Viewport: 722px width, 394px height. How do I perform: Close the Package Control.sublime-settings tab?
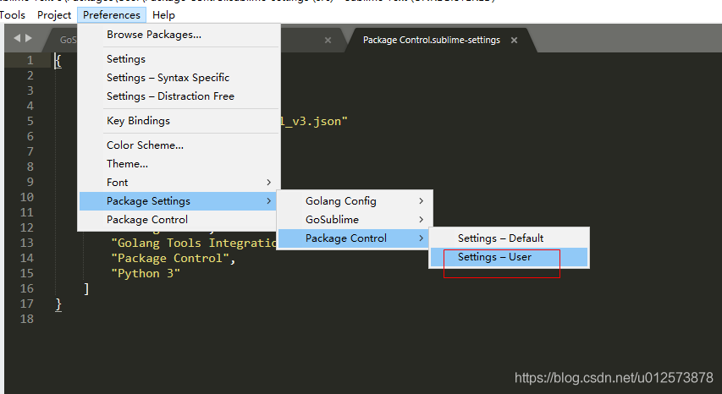coord(514,40)
